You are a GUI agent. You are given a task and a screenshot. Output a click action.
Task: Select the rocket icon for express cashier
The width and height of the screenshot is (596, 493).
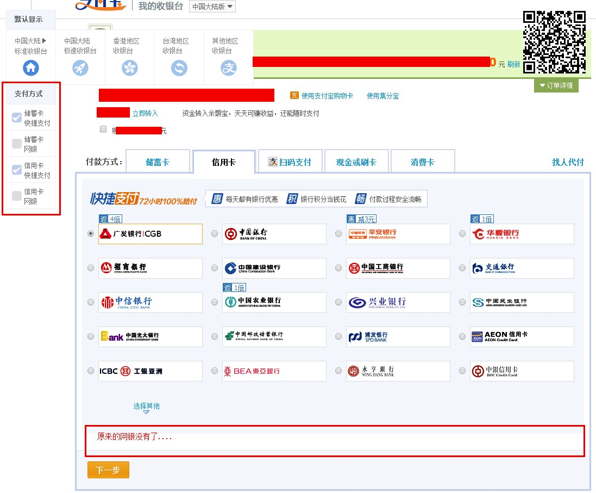[x=80, y=68]
